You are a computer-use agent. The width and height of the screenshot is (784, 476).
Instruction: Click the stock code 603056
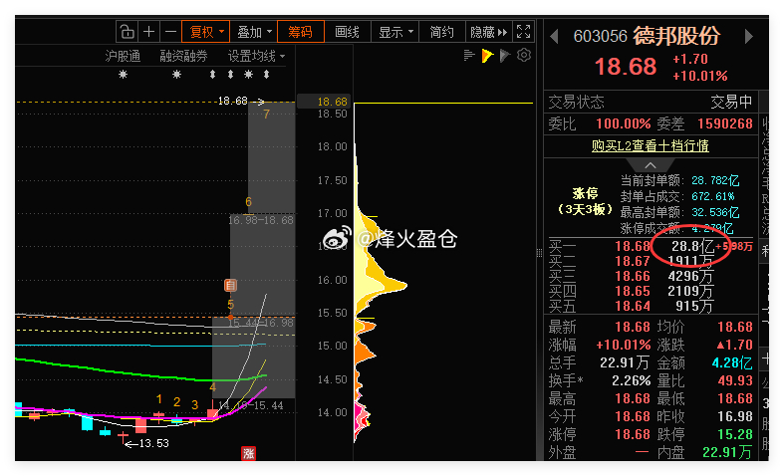(x=600, y=37)
